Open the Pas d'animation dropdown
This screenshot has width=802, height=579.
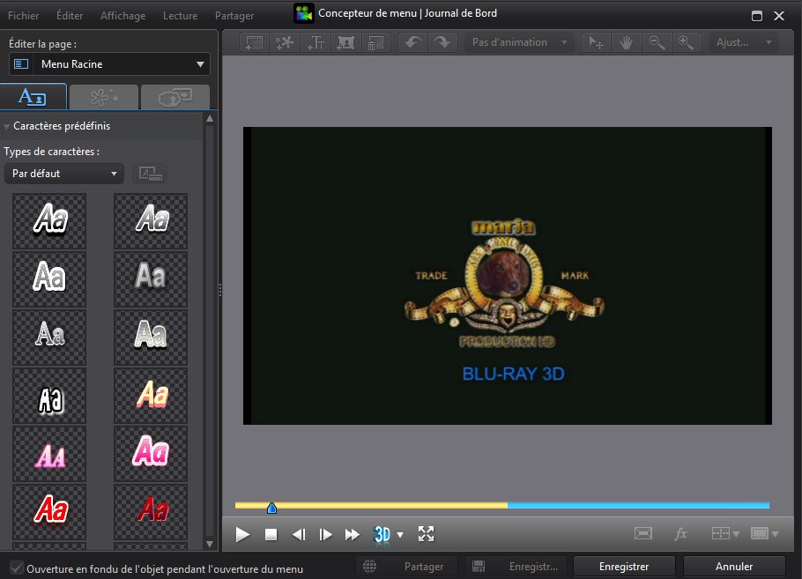(x=520, y=42)
